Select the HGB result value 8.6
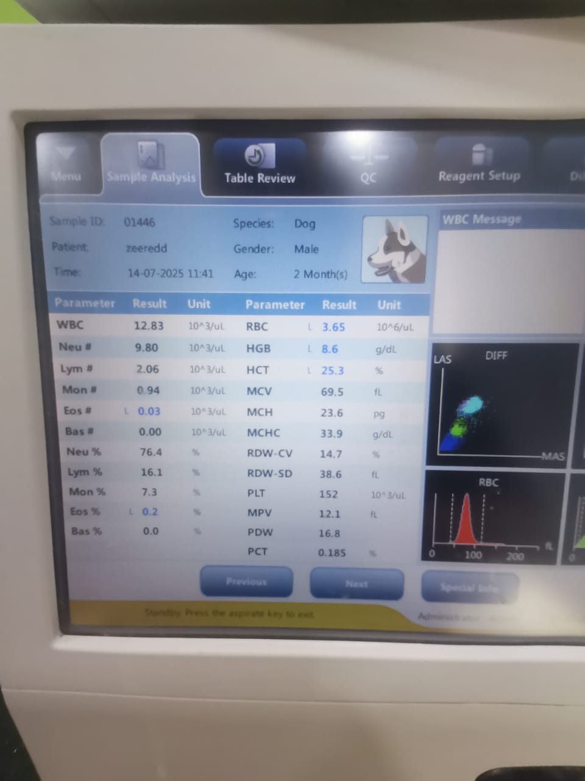This screenshot has height=781, width=585. [330, 349]
